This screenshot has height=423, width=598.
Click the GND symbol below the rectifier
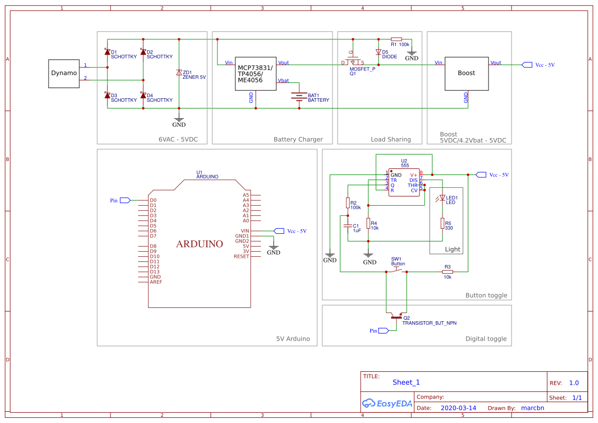pos(179,119)
